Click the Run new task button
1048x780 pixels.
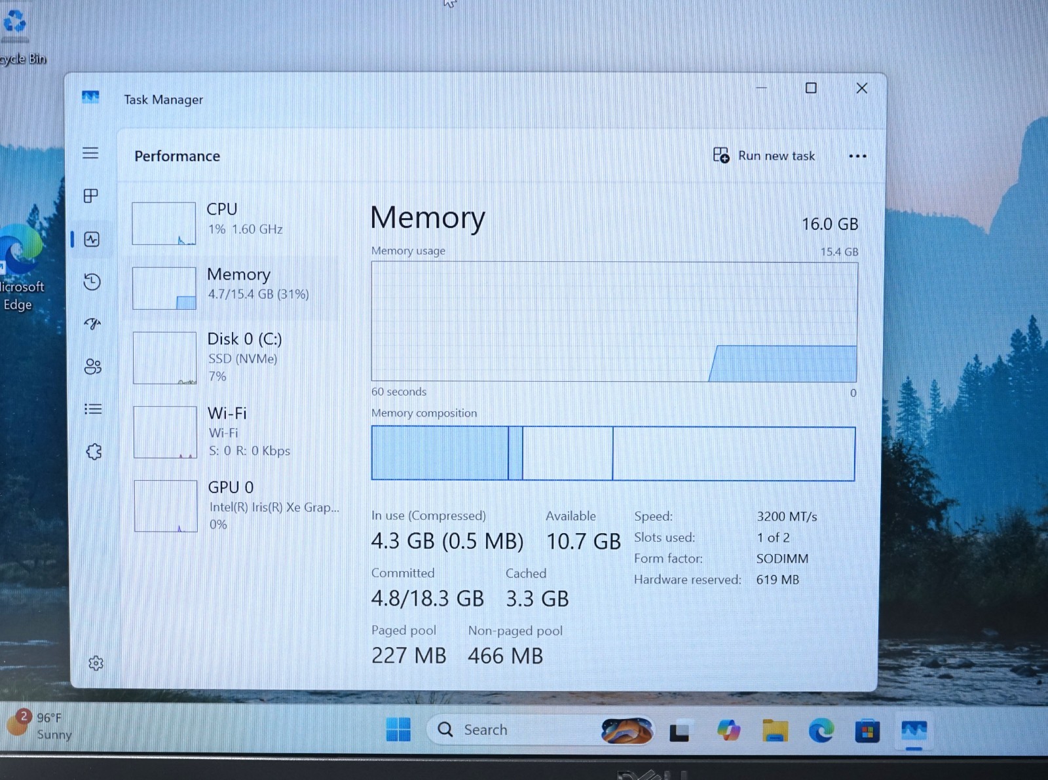pyautogui.click(x=764, y=155)
